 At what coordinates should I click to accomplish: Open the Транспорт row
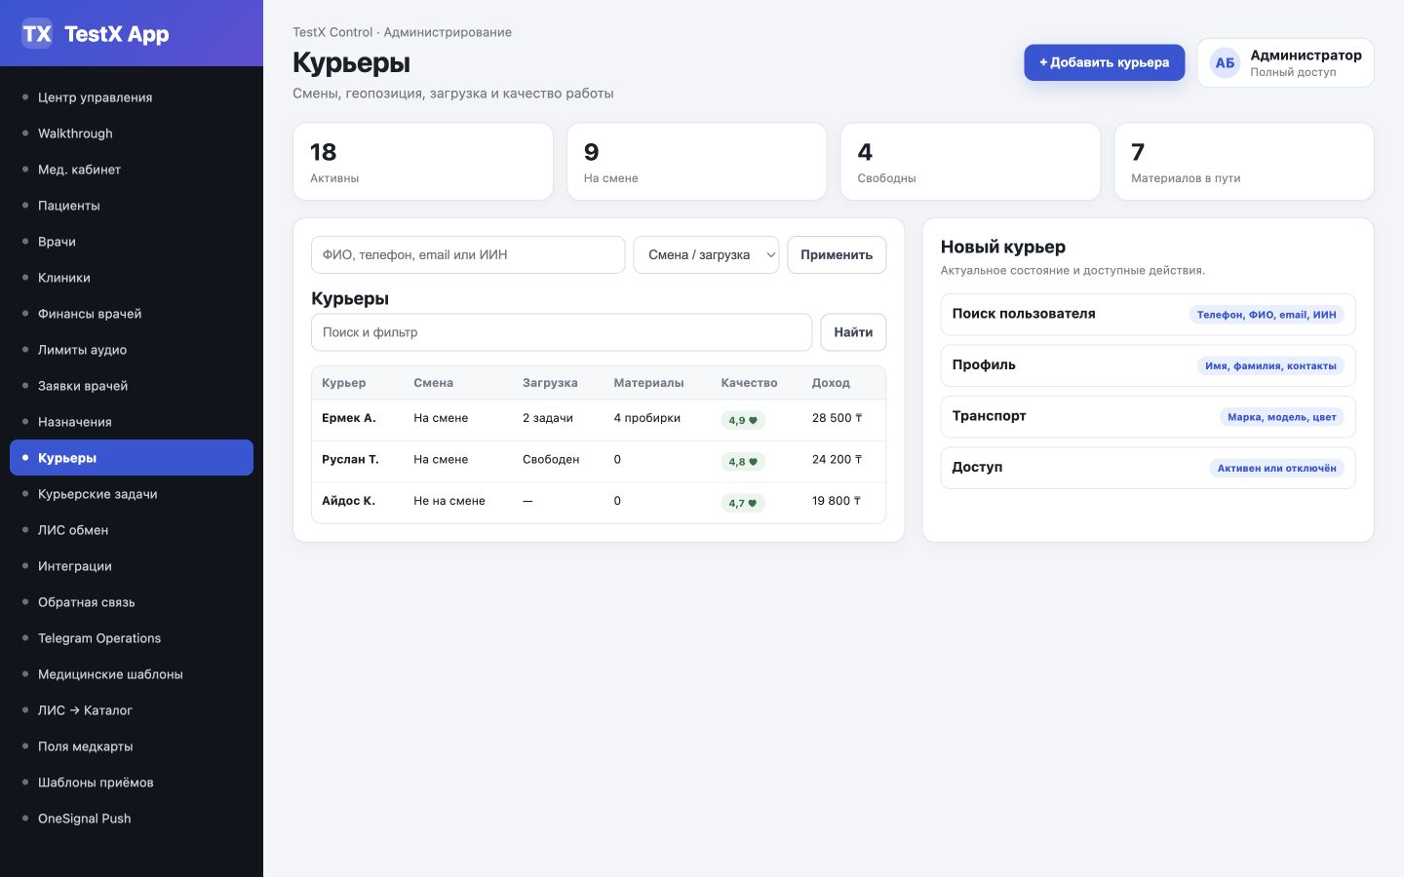[x=1148, y=417]
